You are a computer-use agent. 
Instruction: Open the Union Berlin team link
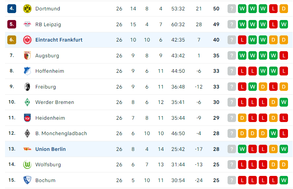[50, 149]
